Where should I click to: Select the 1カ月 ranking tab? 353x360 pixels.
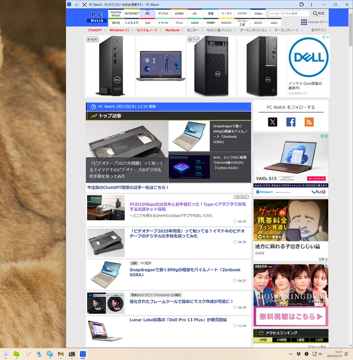[x=319, y=340]
